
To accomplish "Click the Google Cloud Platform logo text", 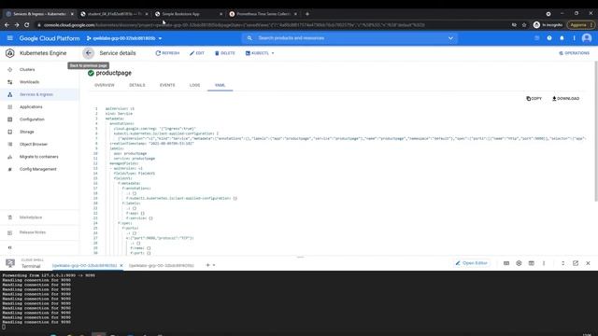I will coord(50,38).
